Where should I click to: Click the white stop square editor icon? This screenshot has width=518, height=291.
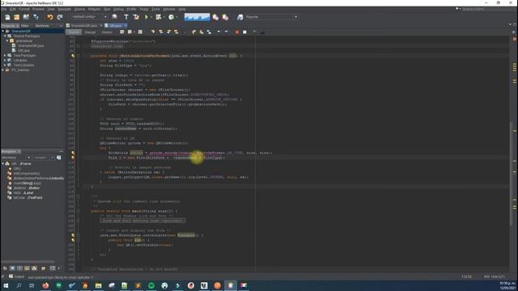[244, 32]
